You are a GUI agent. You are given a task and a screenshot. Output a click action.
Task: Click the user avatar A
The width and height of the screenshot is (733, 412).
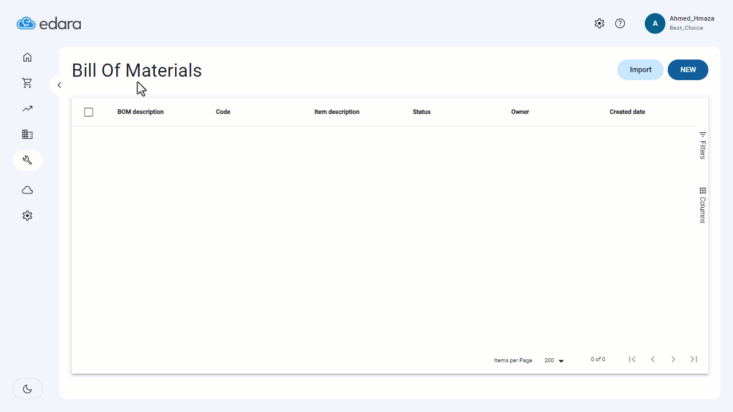[655, 23]
